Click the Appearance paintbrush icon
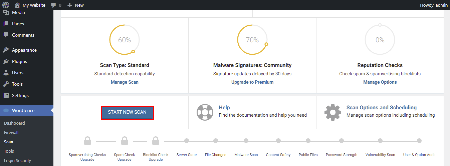This screenshot has width=450, height=166. (6, 50)
